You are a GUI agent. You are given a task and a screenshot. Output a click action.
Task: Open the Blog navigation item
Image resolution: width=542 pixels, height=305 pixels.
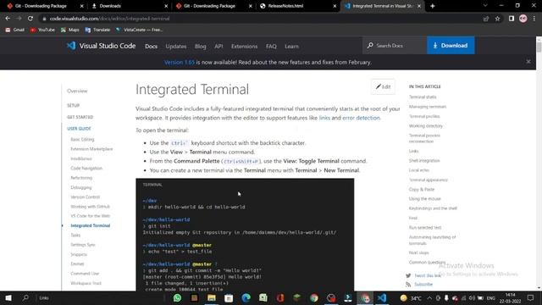tap(200, 46)
